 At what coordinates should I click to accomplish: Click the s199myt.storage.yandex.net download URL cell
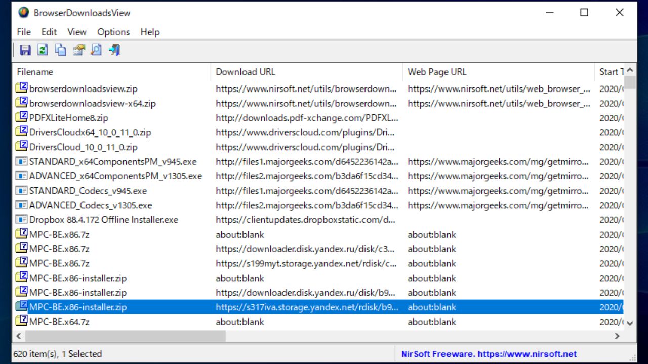[307, 263]
